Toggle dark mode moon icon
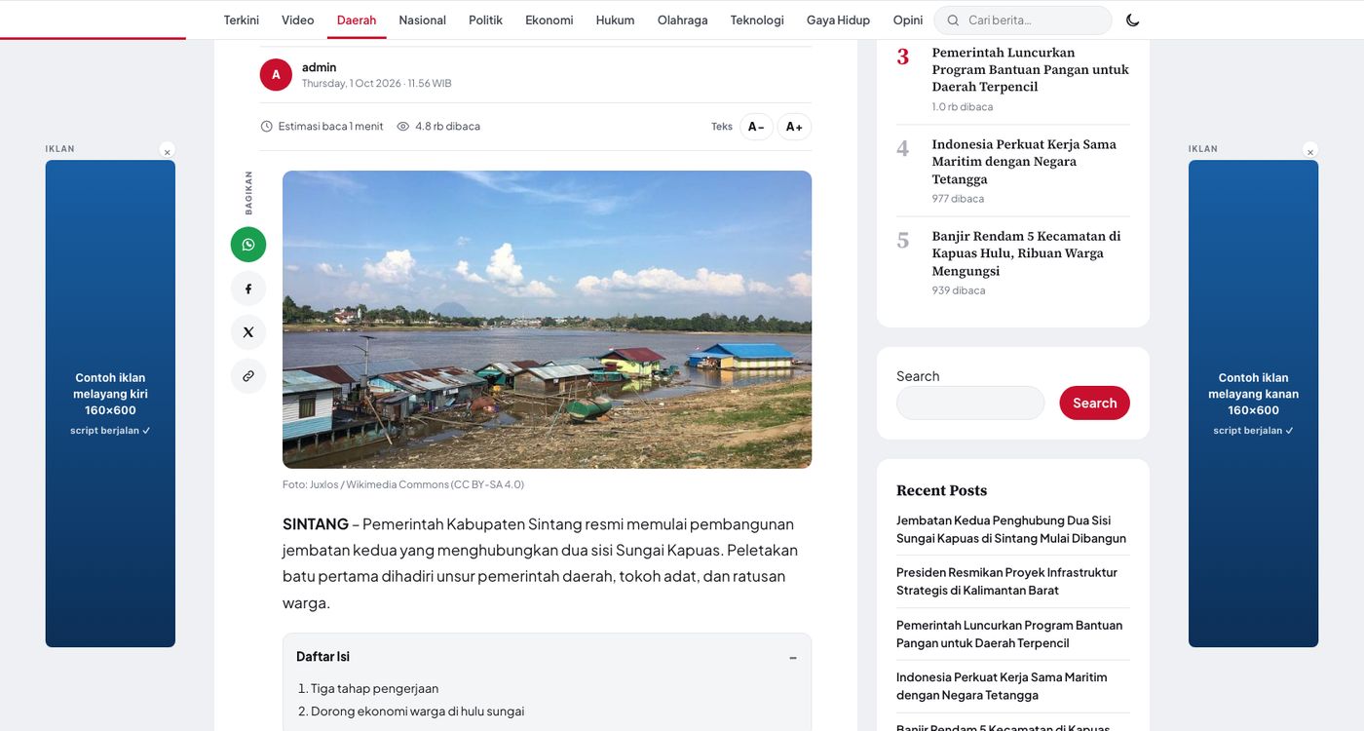Image resolution: width=1364 pixels, height=731 pixels. click(1132, 20)
